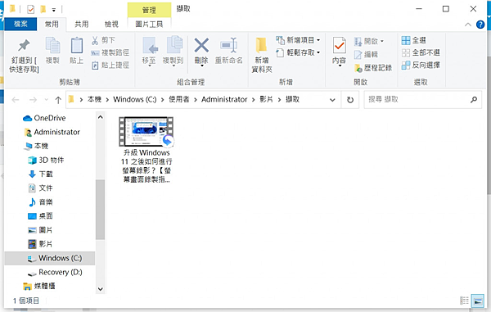
Task: Click navigation pane scroll down arrow
Action: [100, 289]
